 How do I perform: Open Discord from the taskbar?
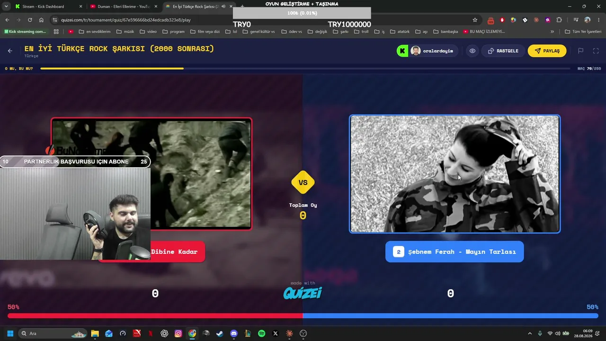[x=234, y=333]
